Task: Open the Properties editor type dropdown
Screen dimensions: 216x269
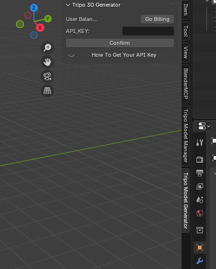Action: 204,126
